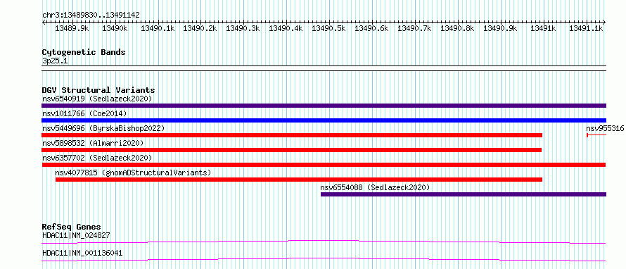Image resolution: width=626 pixels, height=269 pixels.
Task: Click the small red nsv955316 variant glyph
Action: pyautogui.click(x=596, y=135)
